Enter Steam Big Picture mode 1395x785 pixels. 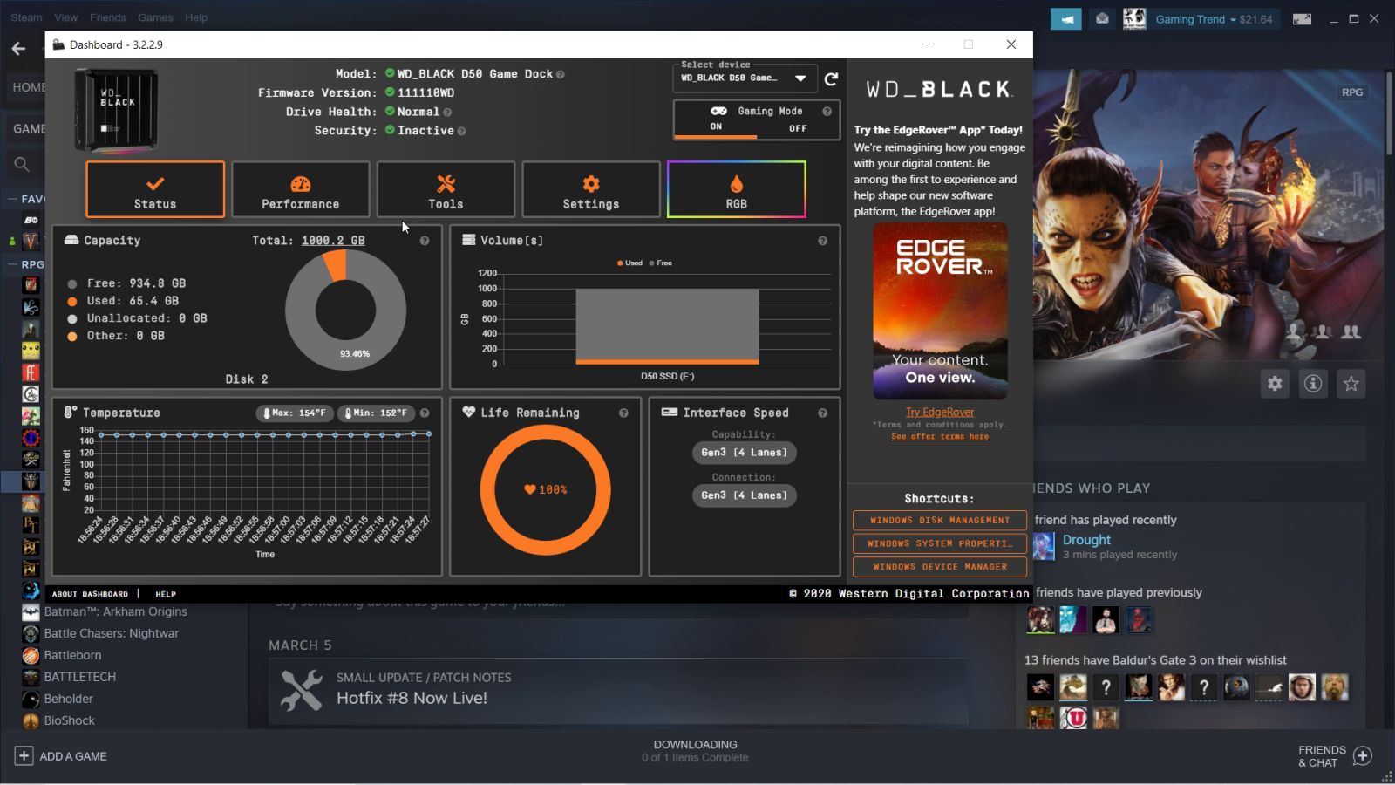(1302, 19)
